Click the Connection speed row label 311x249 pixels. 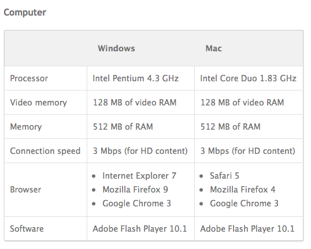coord(45,151)
